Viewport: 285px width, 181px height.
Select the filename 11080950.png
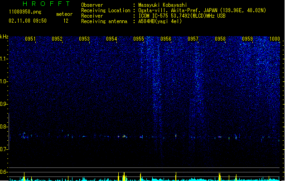pos(25,12)
